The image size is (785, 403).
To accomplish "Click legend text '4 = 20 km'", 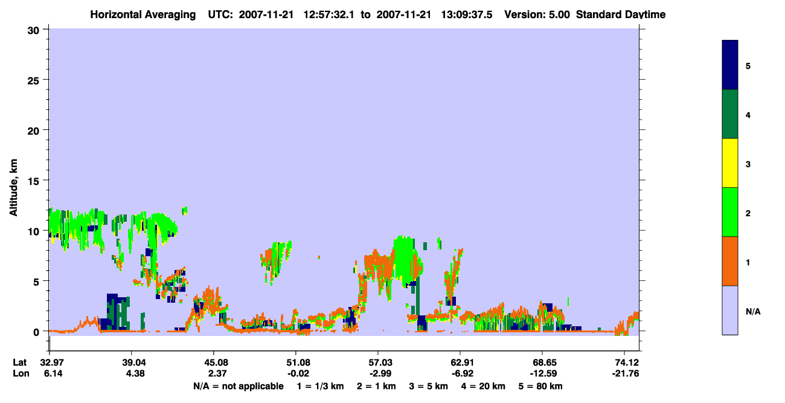I will [x=482, y=386].
